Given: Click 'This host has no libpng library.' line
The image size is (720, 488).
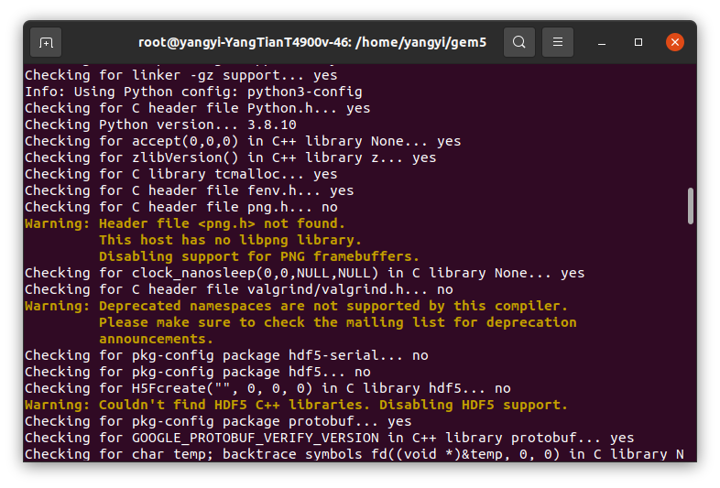Looking at the screenshot, I should 231,241.
